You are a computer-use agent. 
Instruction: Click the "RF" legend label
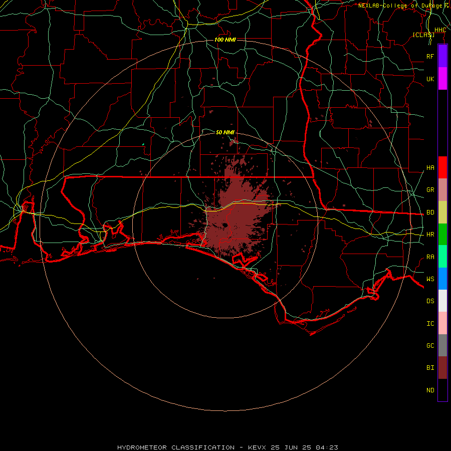430,56
